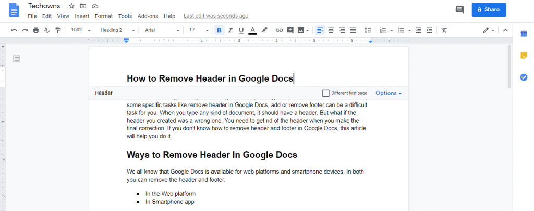Hide the menus with up chevron
The height and width of the screenshot is (211, 534).
(505, 30)
